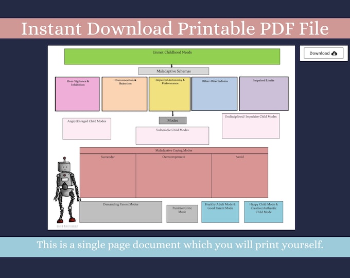Click the Overcompensate coping column
The height and width of the screenshot is (278, 350).
coord(174,176)
